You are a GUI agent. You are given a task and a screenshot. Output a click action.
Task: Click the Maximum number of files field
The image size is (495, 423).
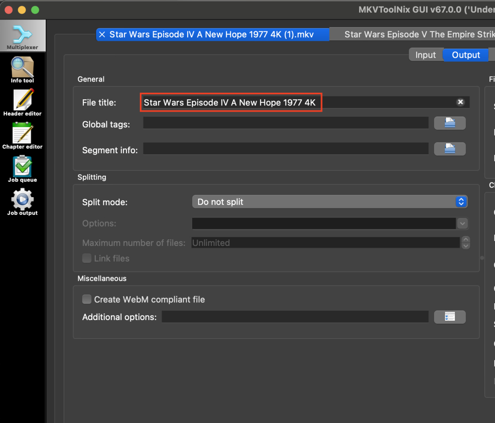(x=326, y=243)
